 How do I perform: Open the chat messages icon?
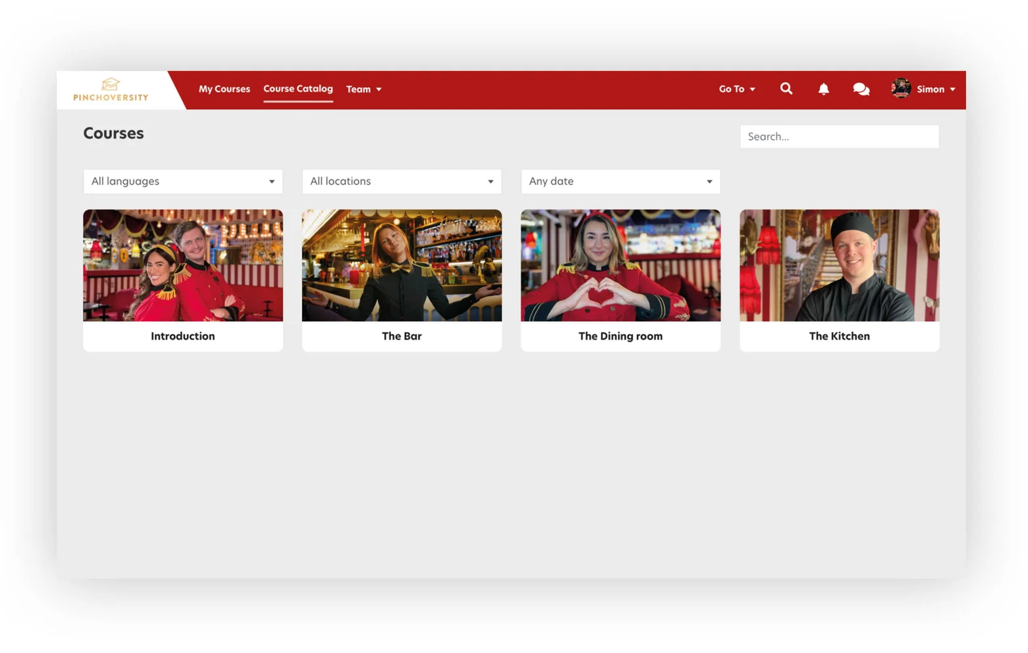(x=861, y=89)
